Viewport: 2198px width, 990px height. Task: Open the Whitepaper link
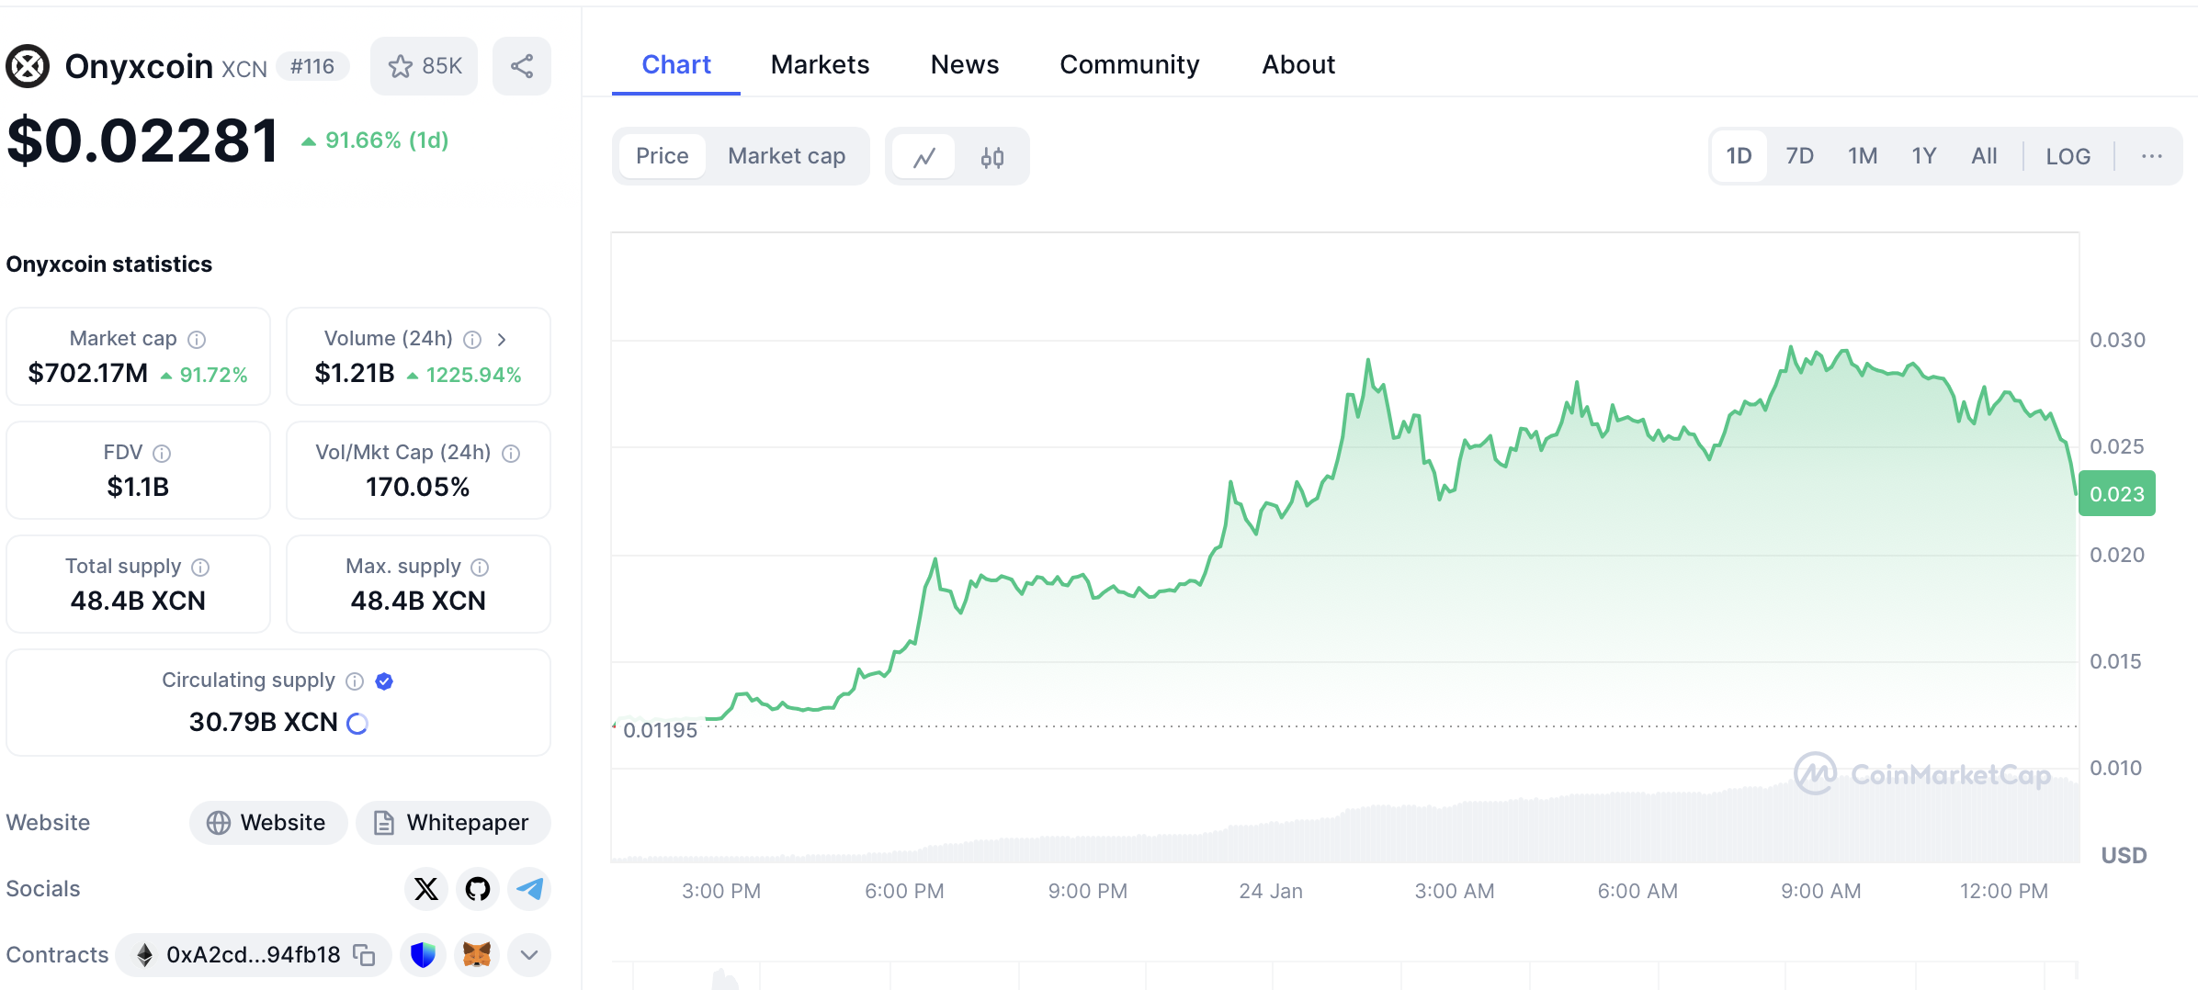coord(453,823)
